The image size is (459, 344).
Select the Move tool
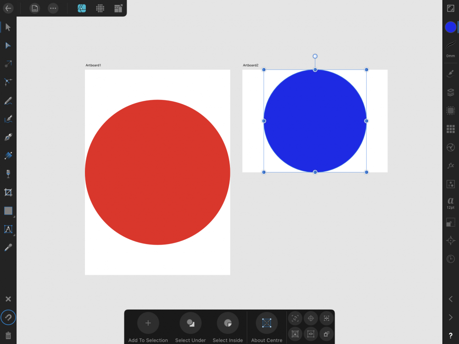coord(8,27)
